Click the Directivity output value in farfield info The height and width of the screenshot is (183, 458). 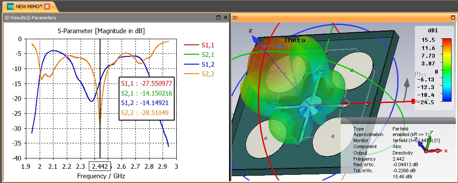(402, 153)
